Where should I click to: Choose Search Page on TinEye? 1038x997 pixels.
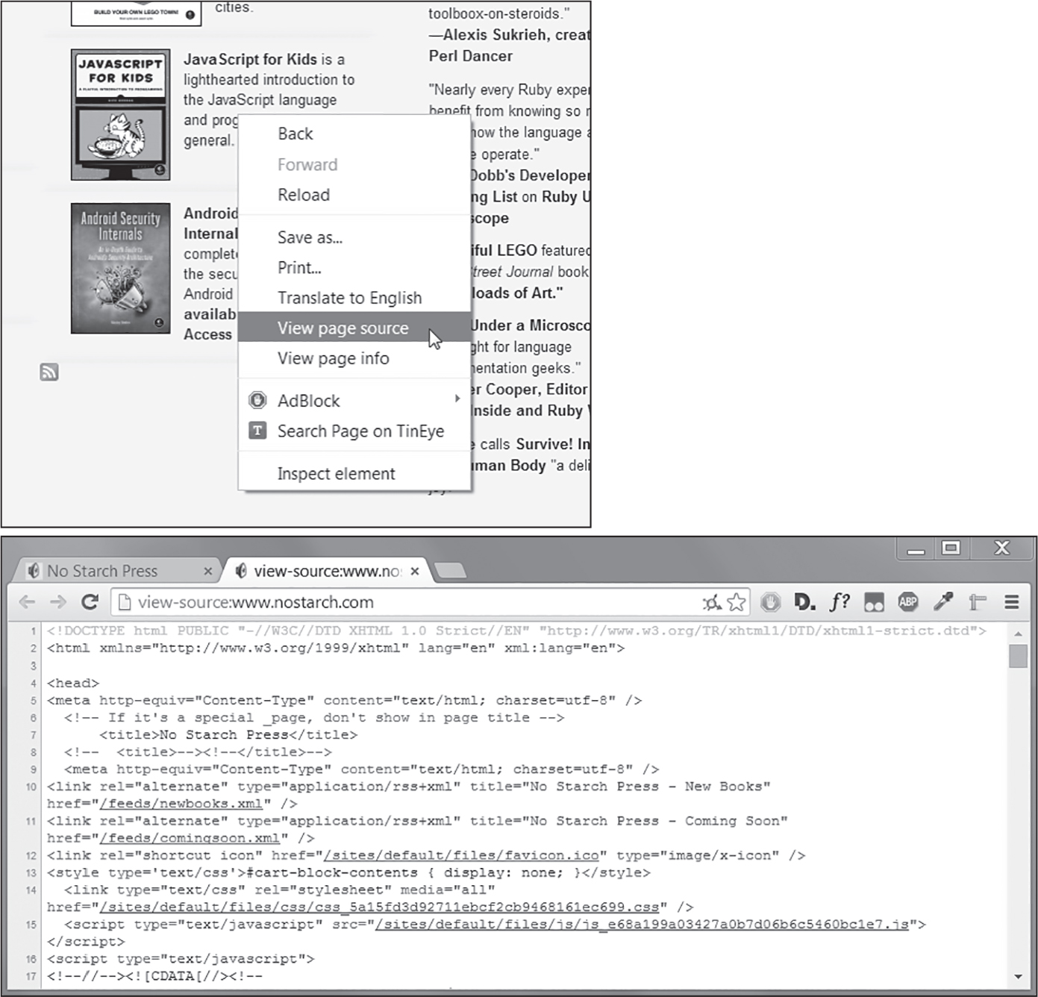point(360,431)
